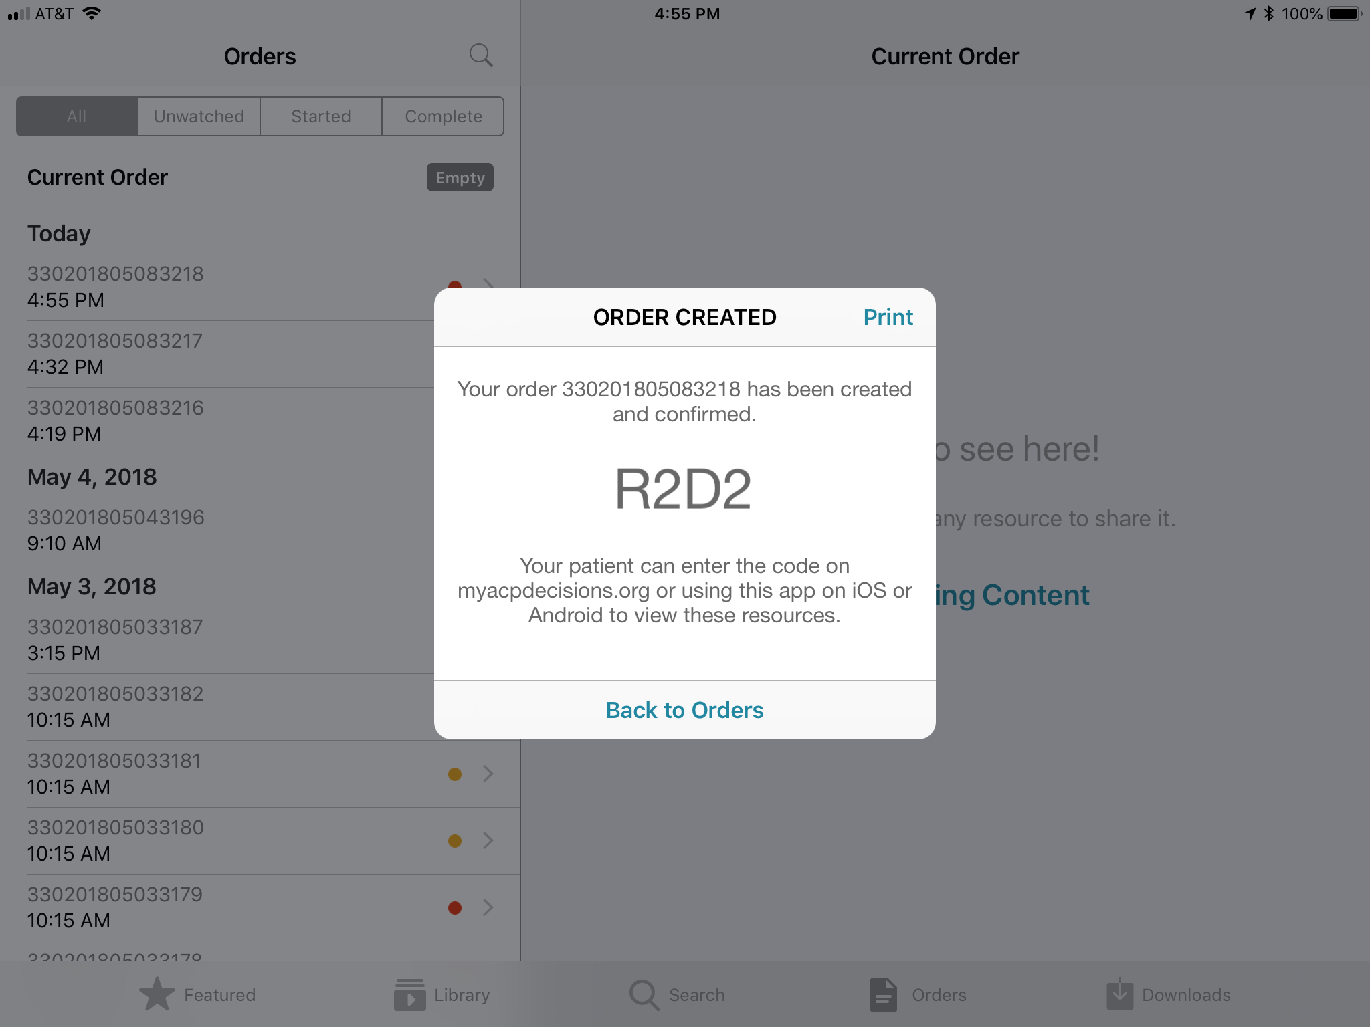Expand order 330201805033179 chevron
This screenshot has height=1027, width=1370.
(x=488, y=907)
